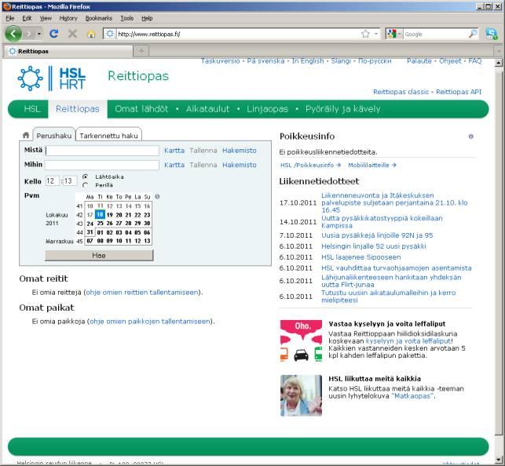Reload the page with the refresh icon
The height and width of the screenshot is (466, 505).
(x=53, y=34)
